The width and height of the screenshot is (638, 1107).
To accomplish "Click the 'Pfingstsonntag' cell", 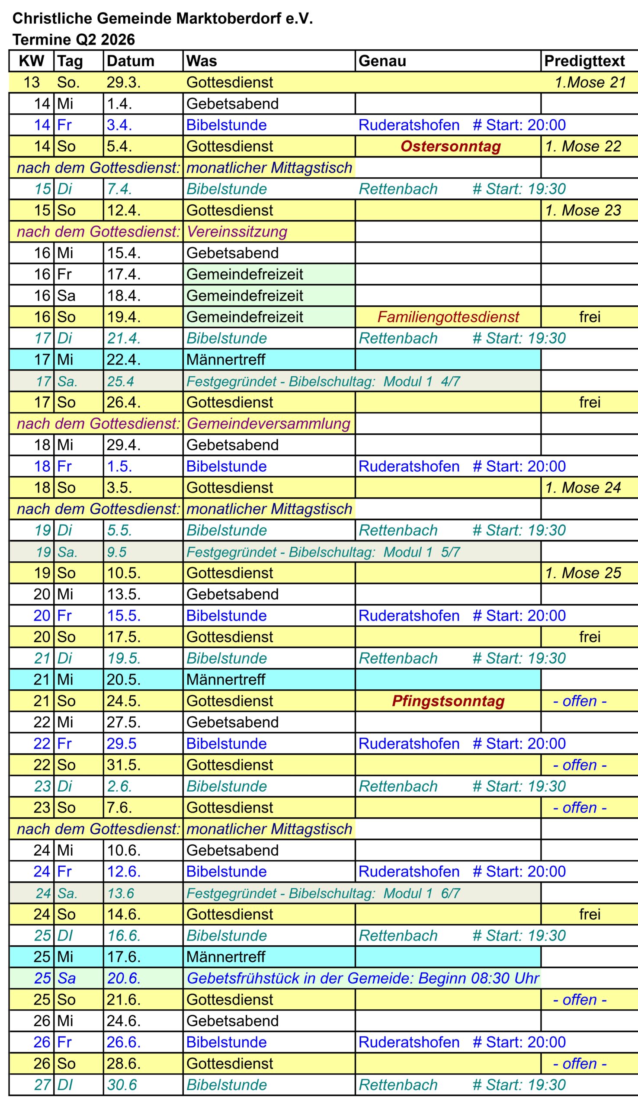I will (448, 701).
